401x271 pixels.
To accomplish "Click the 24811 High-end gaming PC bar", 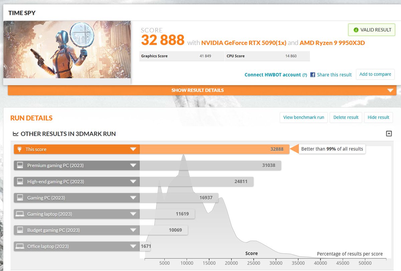I will click(x=196, y=182).
